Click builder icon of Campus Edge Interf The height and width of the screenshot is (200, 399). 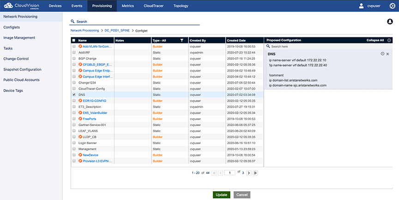coord(80,77)
